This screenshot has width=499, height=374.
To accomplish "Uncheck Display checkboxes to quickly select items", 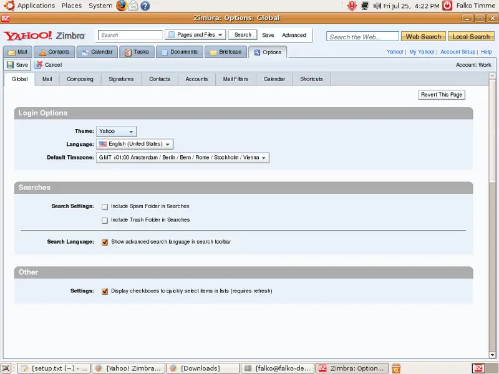I will [x=105, y=291].
